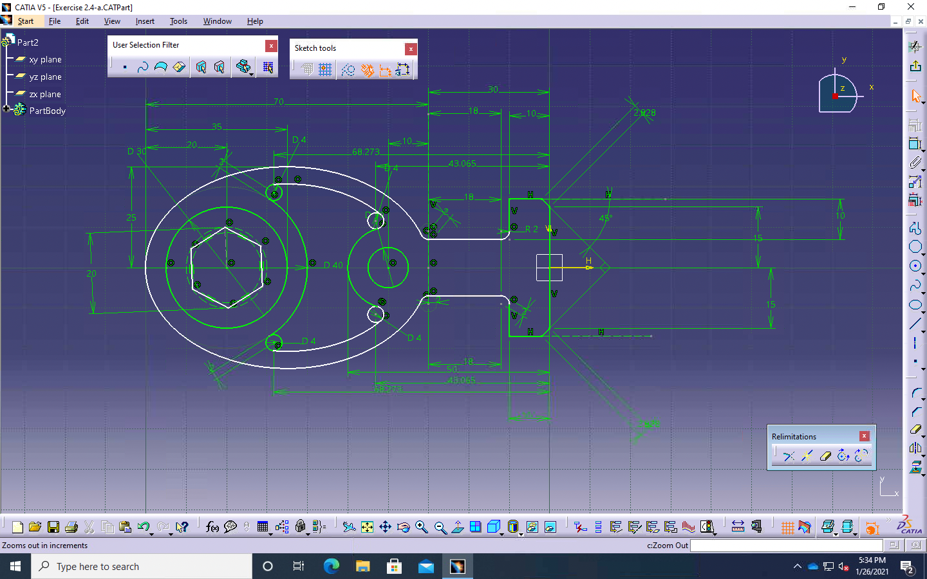Select the Trim tool in the Relimitations toolbar
The width and height of the screenshot is (927, 579).
click(789, 455)
